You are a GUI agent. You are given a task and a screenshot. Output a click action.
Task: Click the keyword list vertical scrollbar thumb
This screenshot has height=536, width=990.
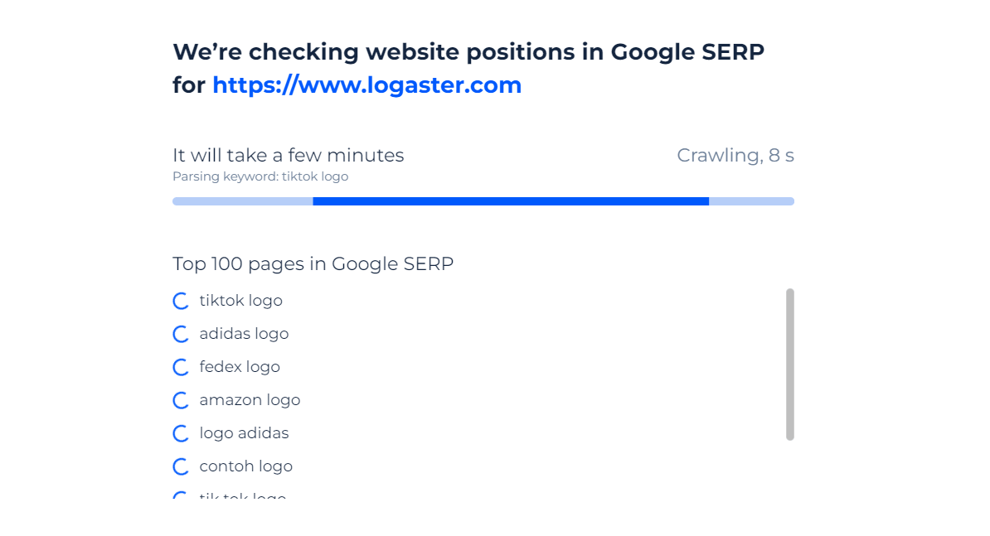tap(790, 365)
